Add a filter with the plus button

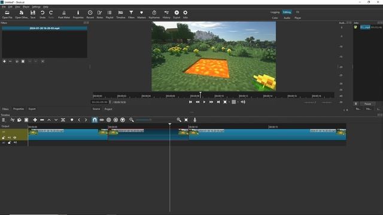(4, 62)
